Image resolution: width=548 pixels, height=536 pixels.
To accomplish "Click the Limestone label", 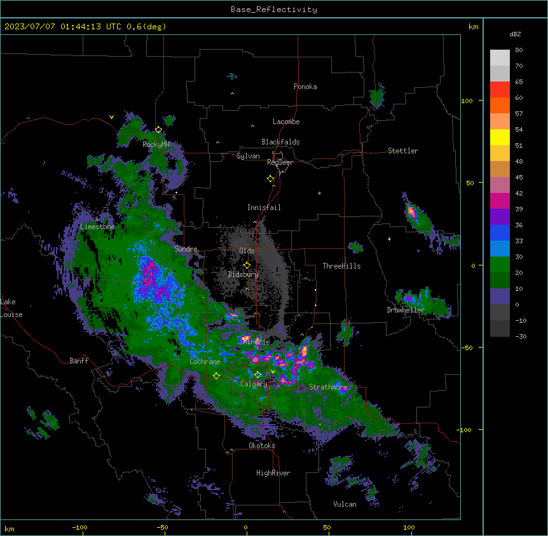I will (x=97, y=227).
